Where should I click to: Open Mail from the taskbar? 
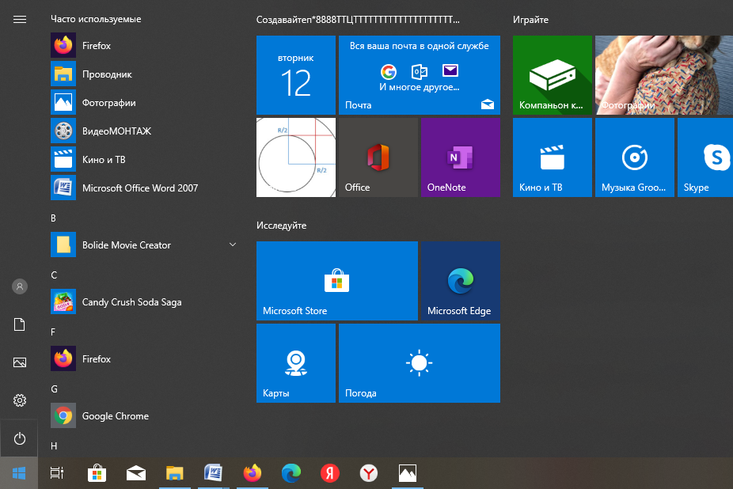pyautogui.click(x=136, y=473)
